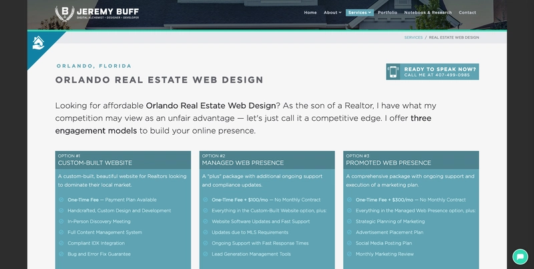Click 'Monthly Marketing Review' text
This screenshot has height=269, width=534.
pyautogui.click(x=385, y=254)
